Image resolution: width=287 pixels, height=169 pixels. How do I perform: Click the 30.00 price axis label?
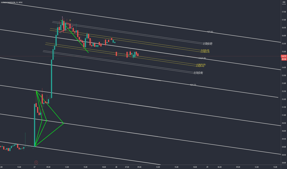[x=284, y=131]
